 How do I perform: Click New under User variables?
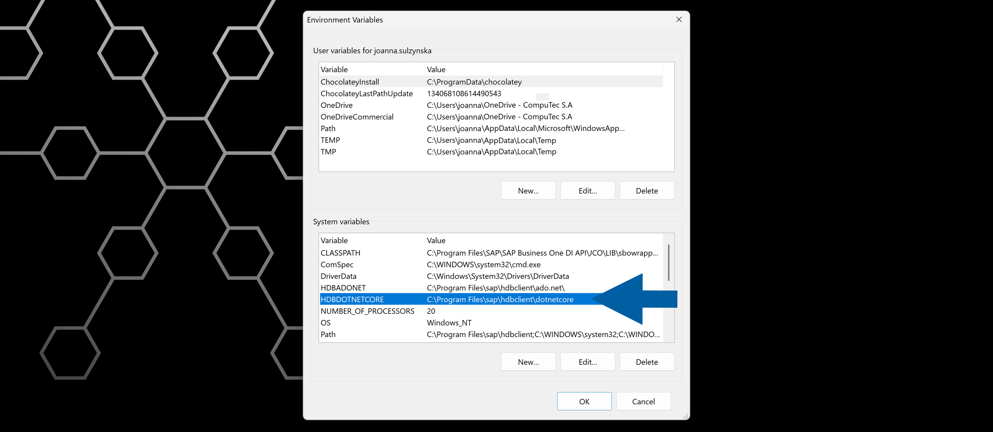(528, 190)
